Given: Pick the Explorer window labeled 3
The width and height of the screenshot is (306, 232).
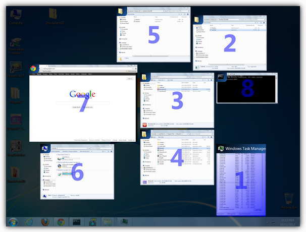Looking at the screenshot, I should point(177,100).
